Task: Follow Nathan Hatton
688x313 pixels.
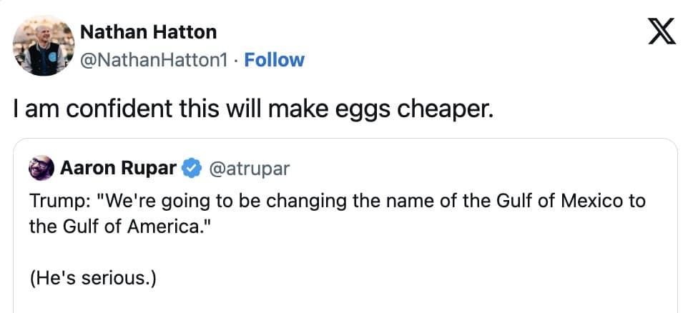Action: [274, 59]
